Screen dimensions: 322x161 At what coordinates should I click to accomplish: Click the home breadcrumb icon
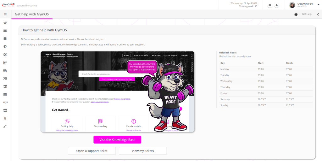[296, 14]
